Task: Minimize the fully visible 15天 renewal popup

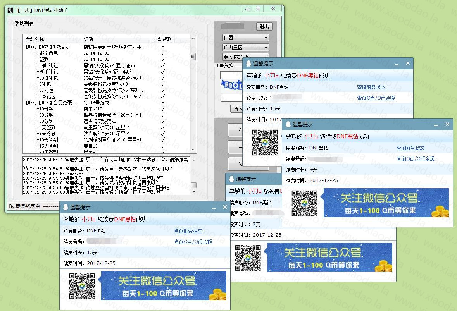Action: tap(214, 208)
